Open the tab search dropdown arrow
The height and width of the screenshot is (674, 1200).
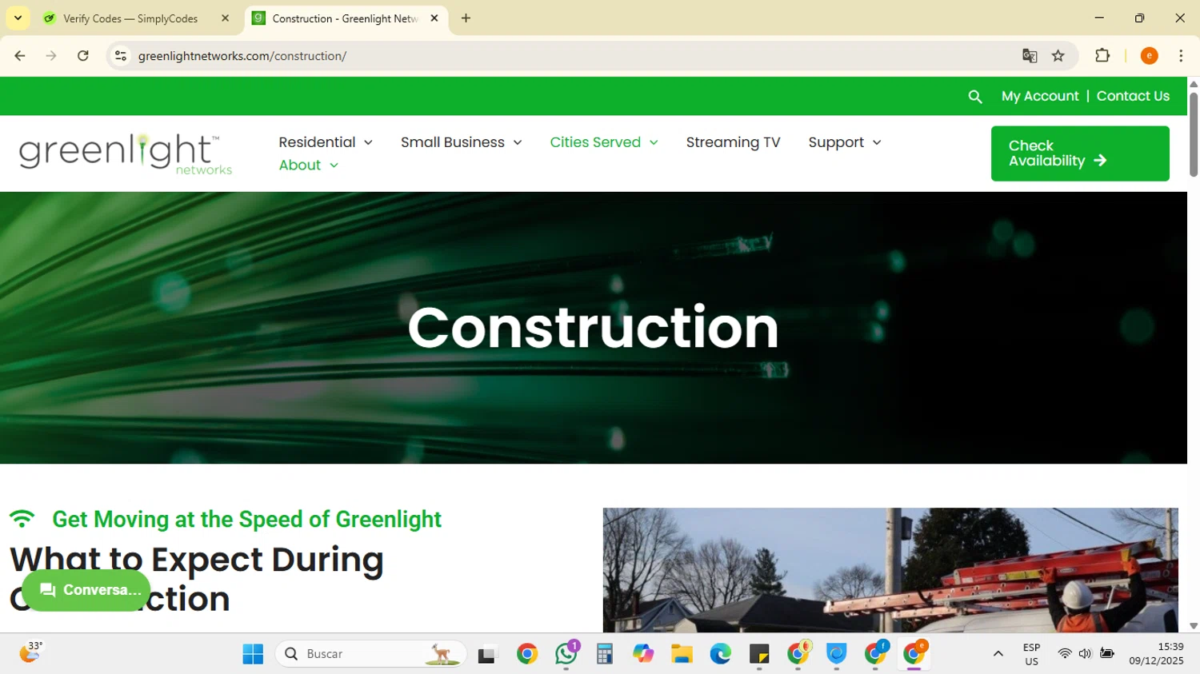(x=18, y=18)
